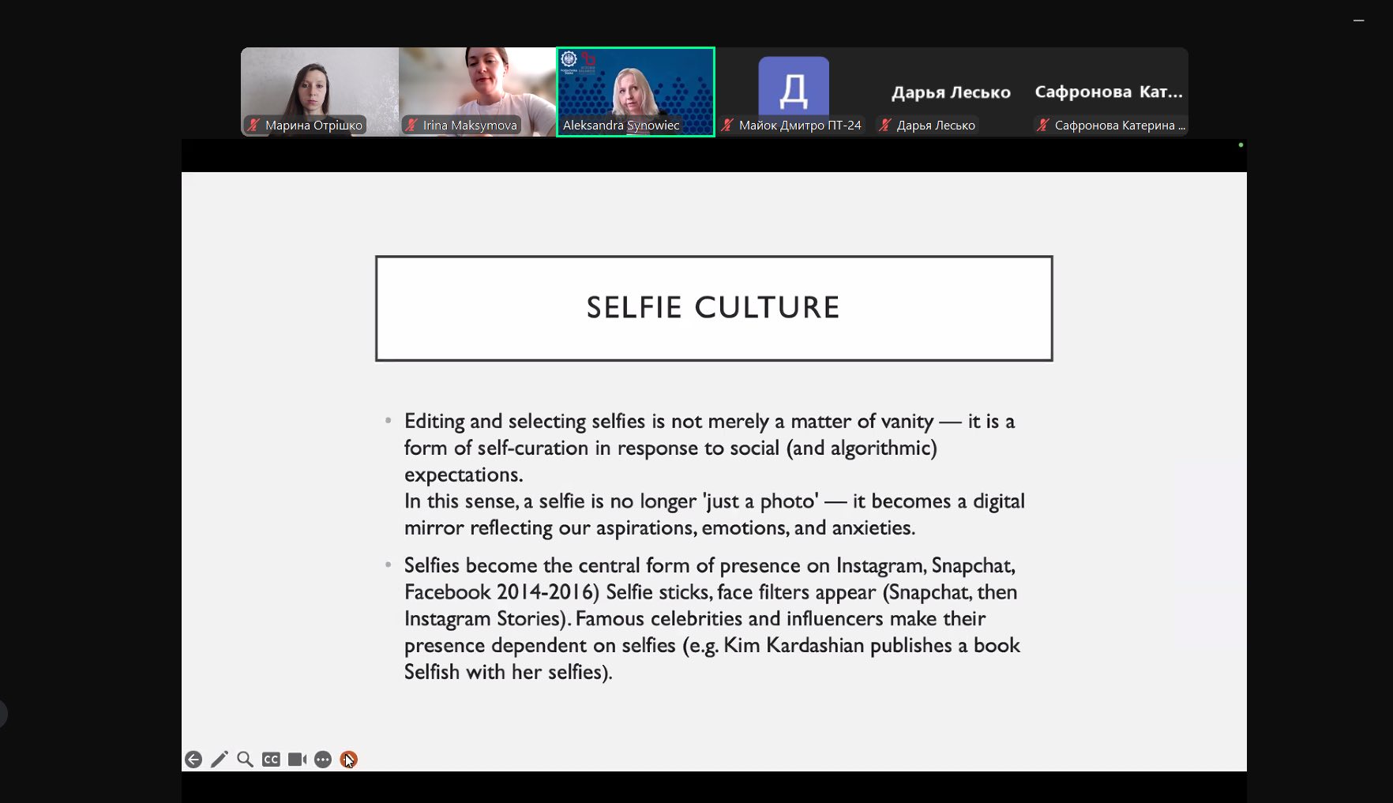Viewport: 1393px width, 803px height.
Task: Select Марина Отрішко video thumbnail
Action: pyautogui.click(x=320, y=92)
